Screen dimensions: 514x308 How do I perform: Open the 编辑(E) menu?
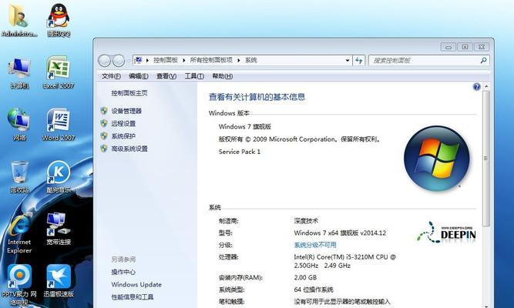coord(139,76)
